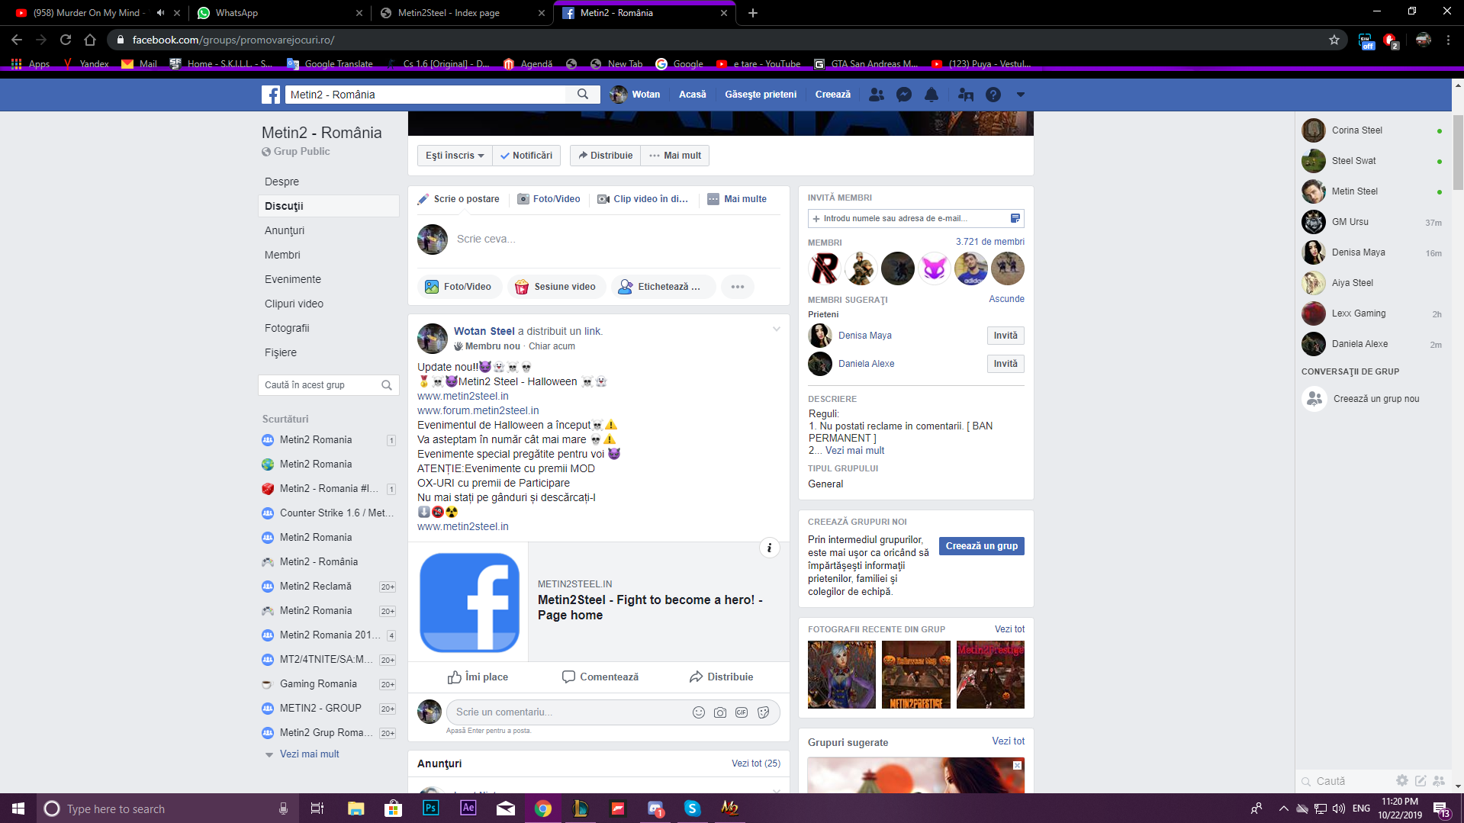This screenshot has width=1464, height=823.
Task: Open Mai mult group options menu
Action: coord(675,156)
